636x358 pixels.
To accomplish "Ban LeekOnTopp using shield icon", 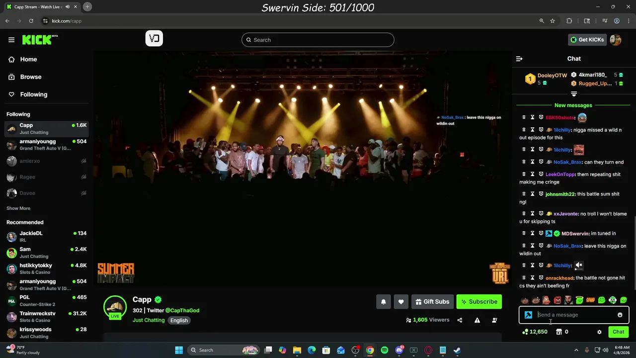I will 541,174.
